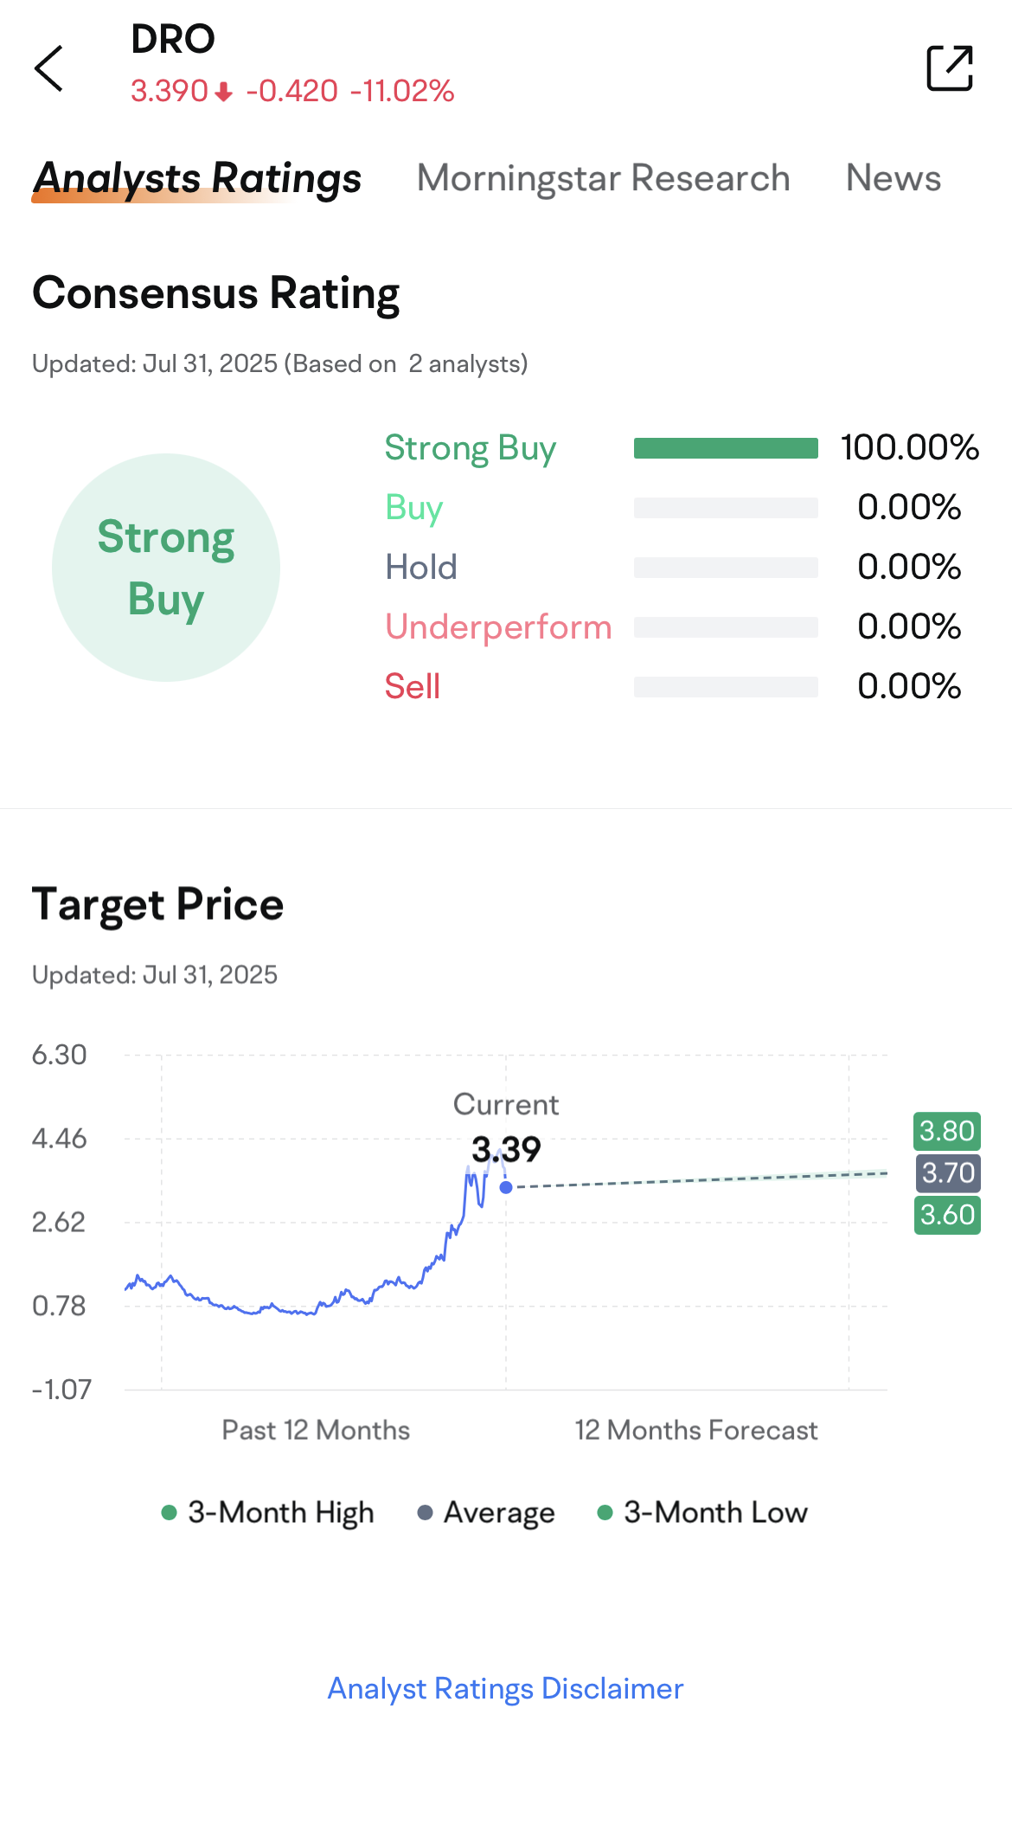Image resolution: width=1012 pixels, height=1824 pixels.
Task: Tap the DRO ticker title
Action: pyautogui.click(x=173, y=39)
